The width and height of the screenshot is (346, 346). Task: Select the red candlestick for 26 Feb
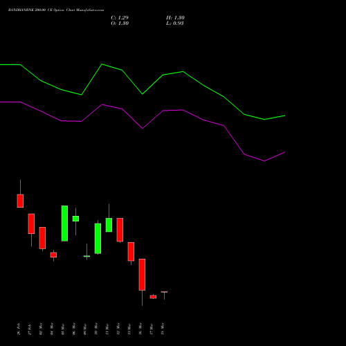pyautogui.click(x=20, y=201)
